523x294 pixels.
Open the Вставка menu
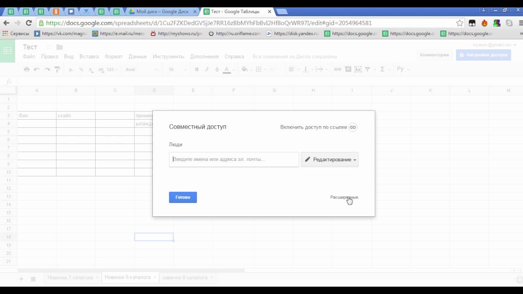point(89,57)
